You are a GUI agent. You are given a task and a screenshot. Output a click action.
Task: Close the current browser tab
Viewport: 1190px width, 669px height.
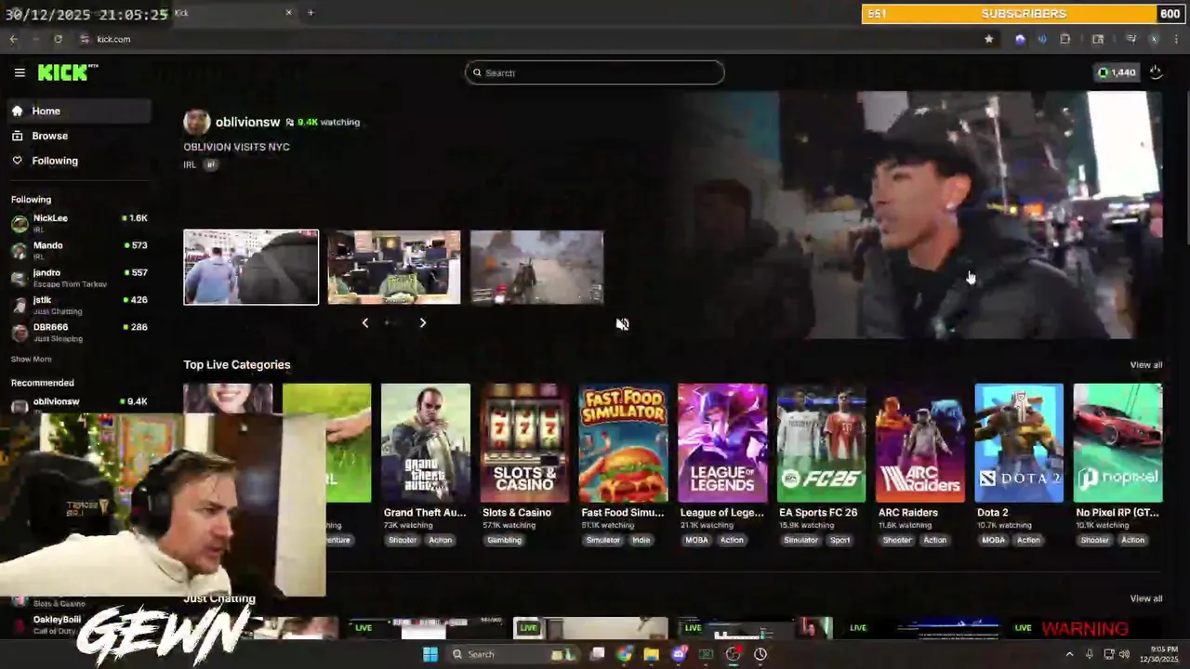288,13
